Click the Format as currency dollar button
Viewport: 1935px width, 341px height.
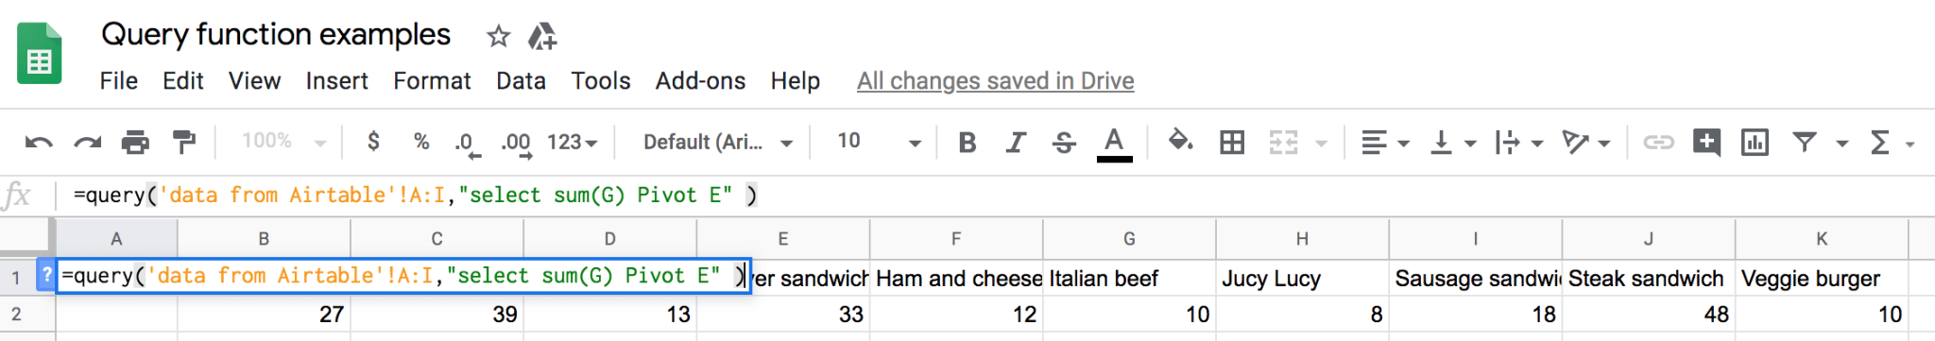373,142
